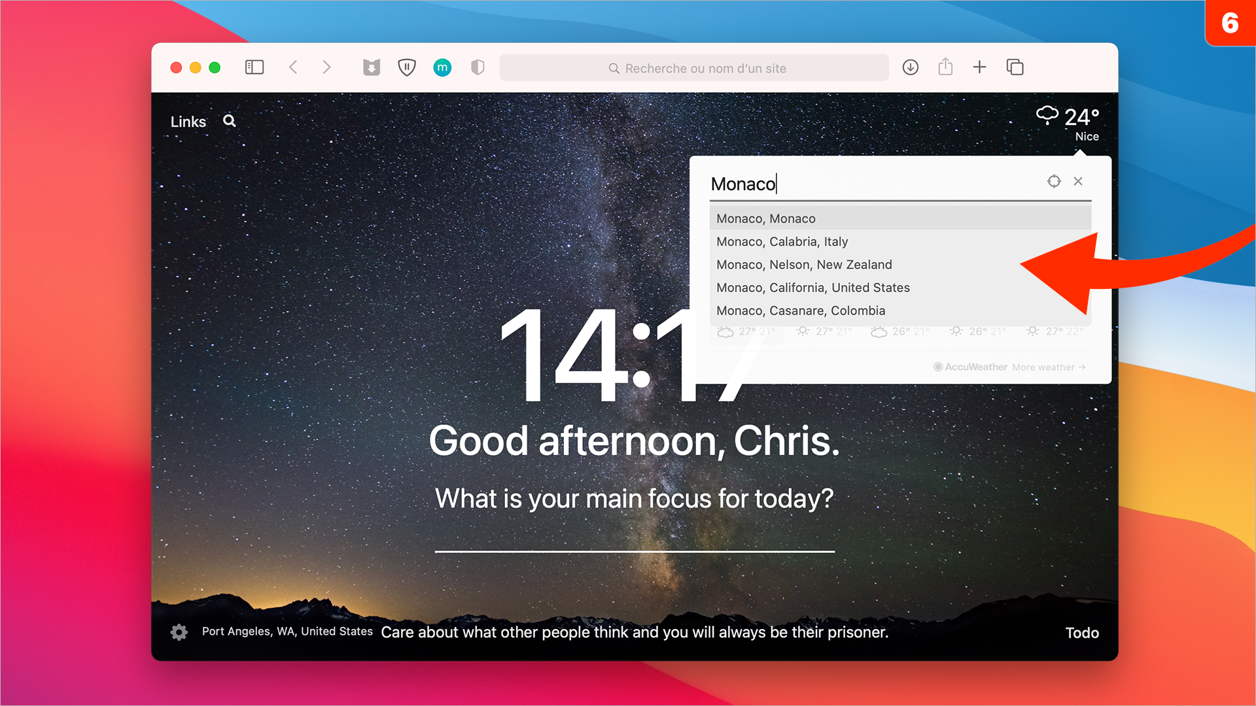
Task: Open the fox shield extension icon
Action: pos(372,67)
